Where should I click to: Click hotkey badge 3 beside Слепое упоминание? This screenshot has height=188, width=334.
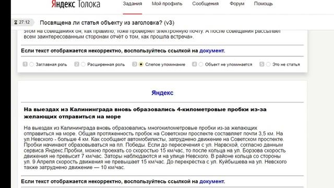coord(135,64)
